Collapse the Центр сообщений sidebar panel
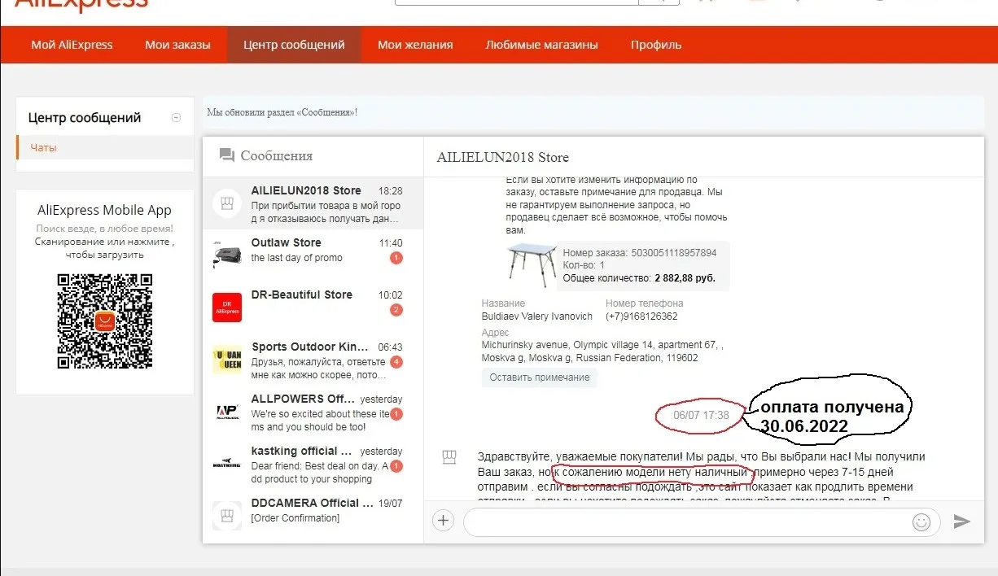 [176, 118]
